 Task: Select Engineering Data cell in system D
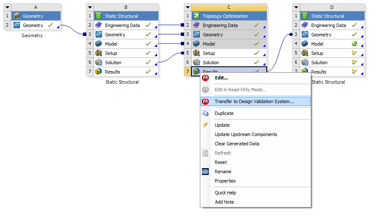[332, 25]
